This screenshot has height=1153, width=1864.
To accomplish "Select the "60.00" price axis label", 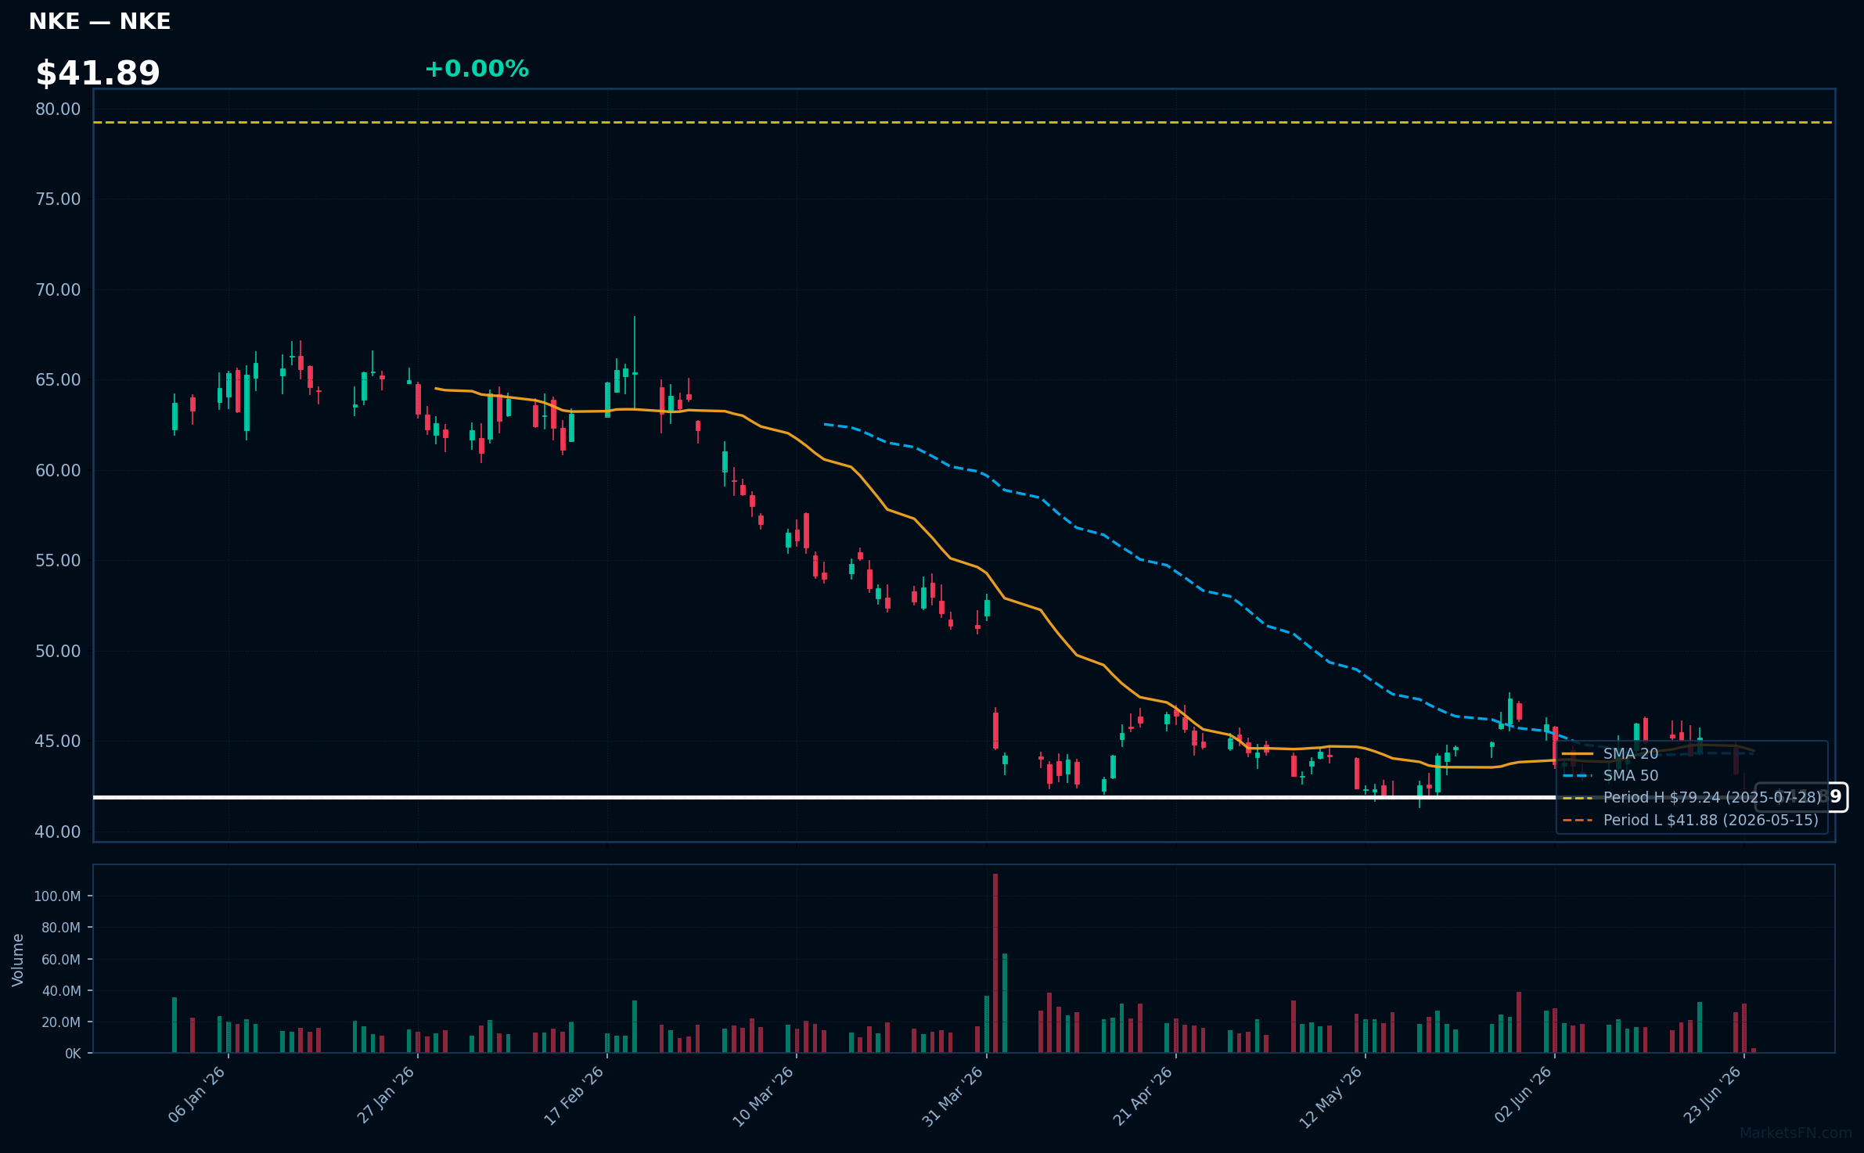I will 58,471.
